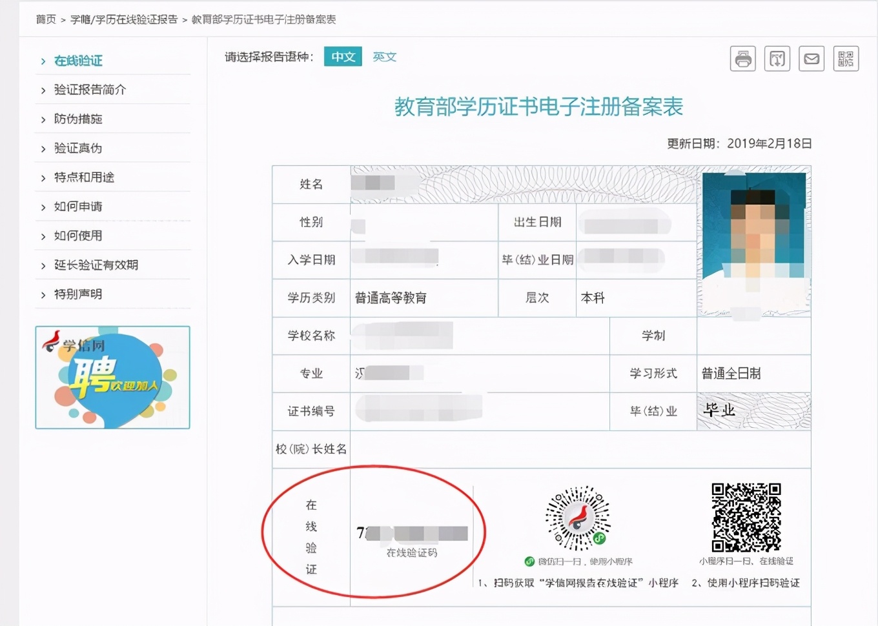Expand the 防伪措施 sidebar item

pyautogui.click(x=78, y=119)
